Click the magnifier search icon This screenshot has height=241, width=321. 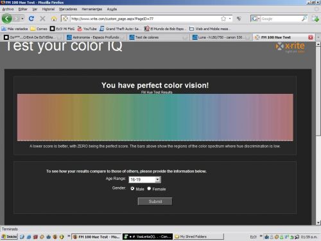304,19
